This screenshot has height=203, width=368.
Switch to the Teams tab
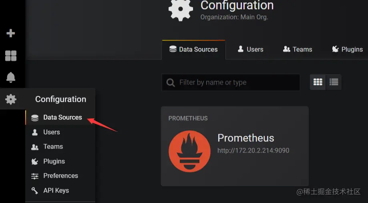tap(298, 50)
